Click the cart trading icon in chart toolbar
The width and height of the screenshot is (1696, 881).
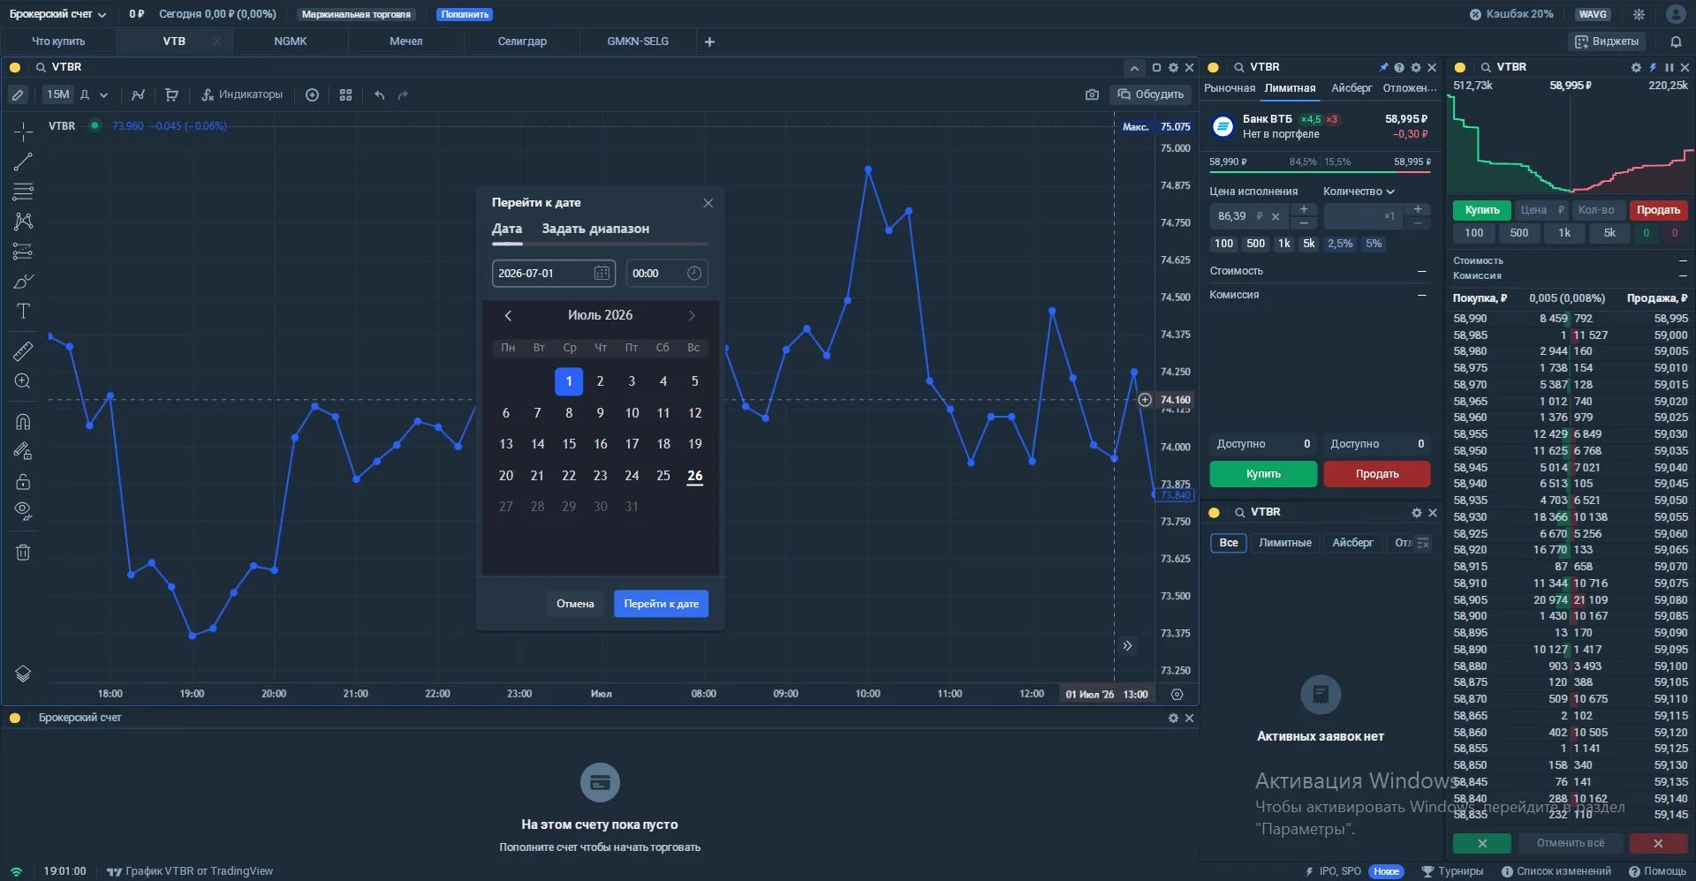coord(171,94)
